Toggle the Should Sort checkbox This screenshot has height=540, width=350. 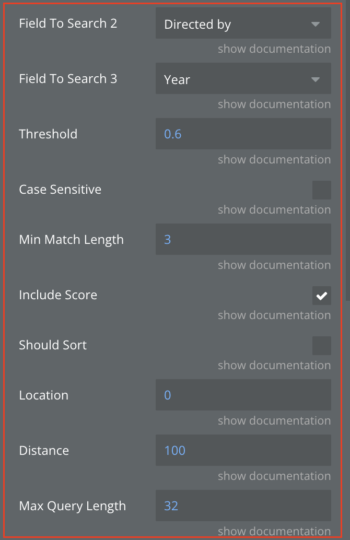point(321,345)
